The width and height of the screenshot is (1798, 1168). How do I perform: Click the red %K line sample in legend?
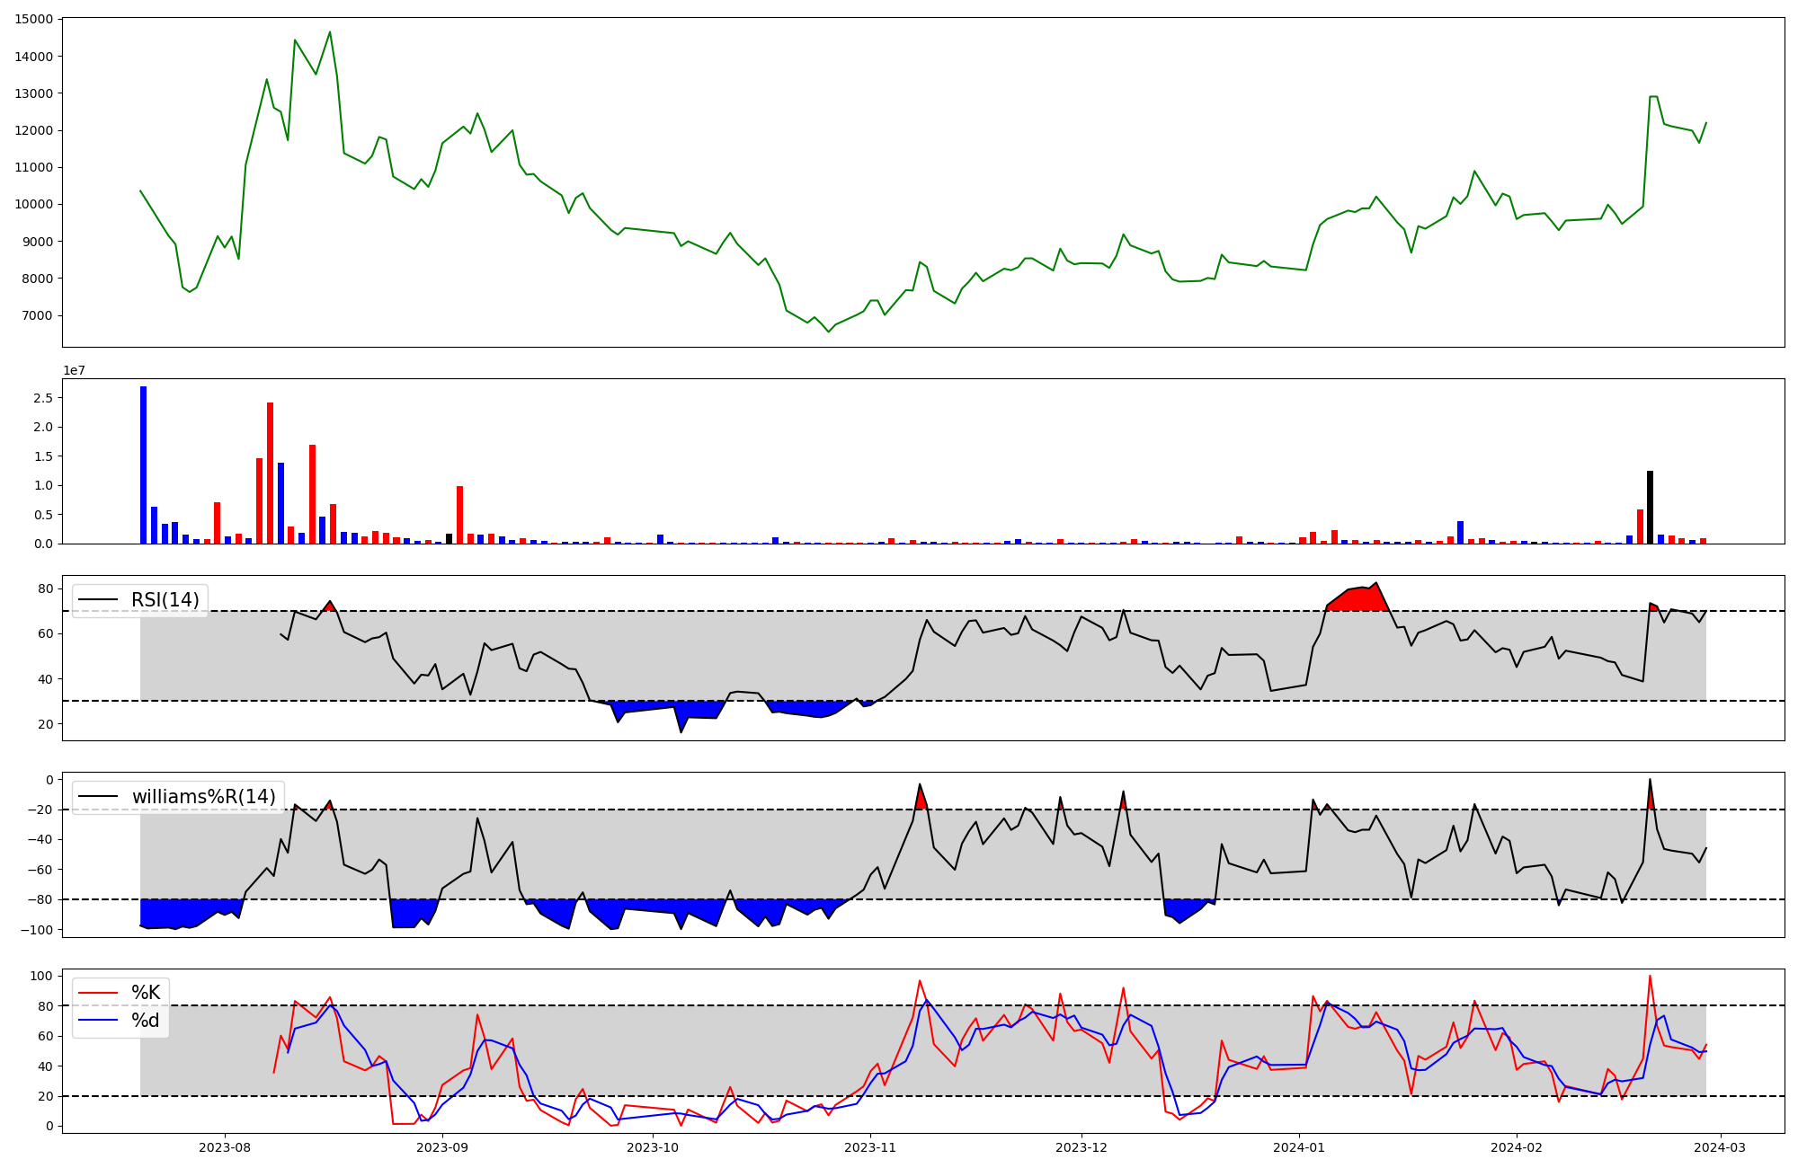pyautogui.click(x=98, y=993)
